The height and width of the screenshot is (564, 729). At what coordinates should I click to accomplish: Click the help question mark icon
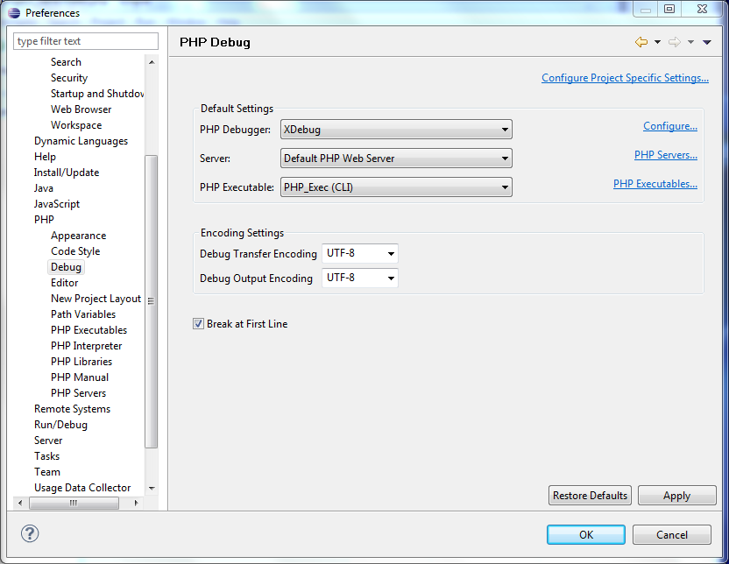tap(30, 534)
